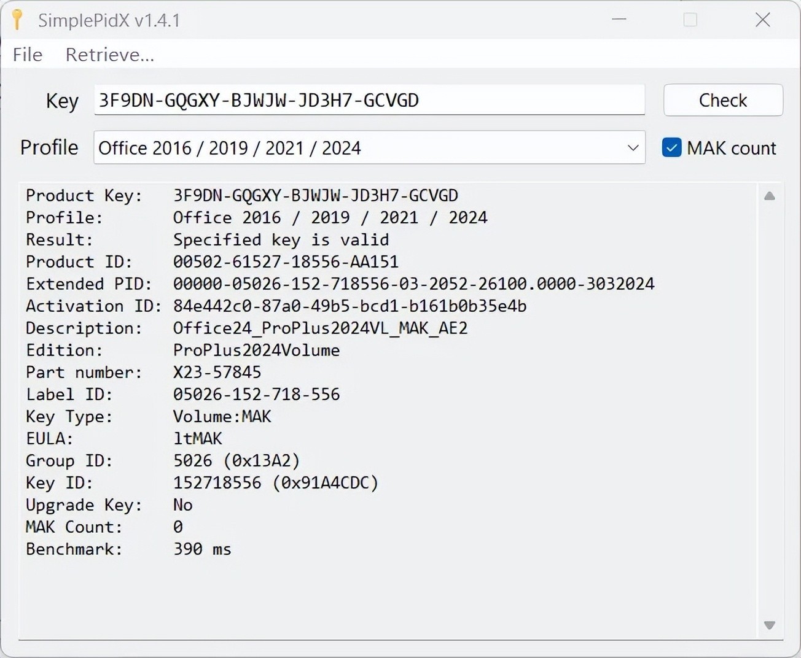Viewport: 801px width, 658px height.
Task: Expand the Profile dropdown for Office versions
Action: (x=633, y=148)
